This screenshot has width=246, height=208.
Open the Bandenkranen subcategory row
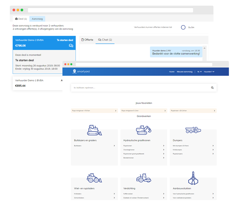point(144,158)
